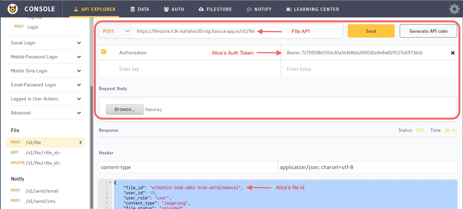
Task: Open the Data tab
Action: tap(140, 9)
